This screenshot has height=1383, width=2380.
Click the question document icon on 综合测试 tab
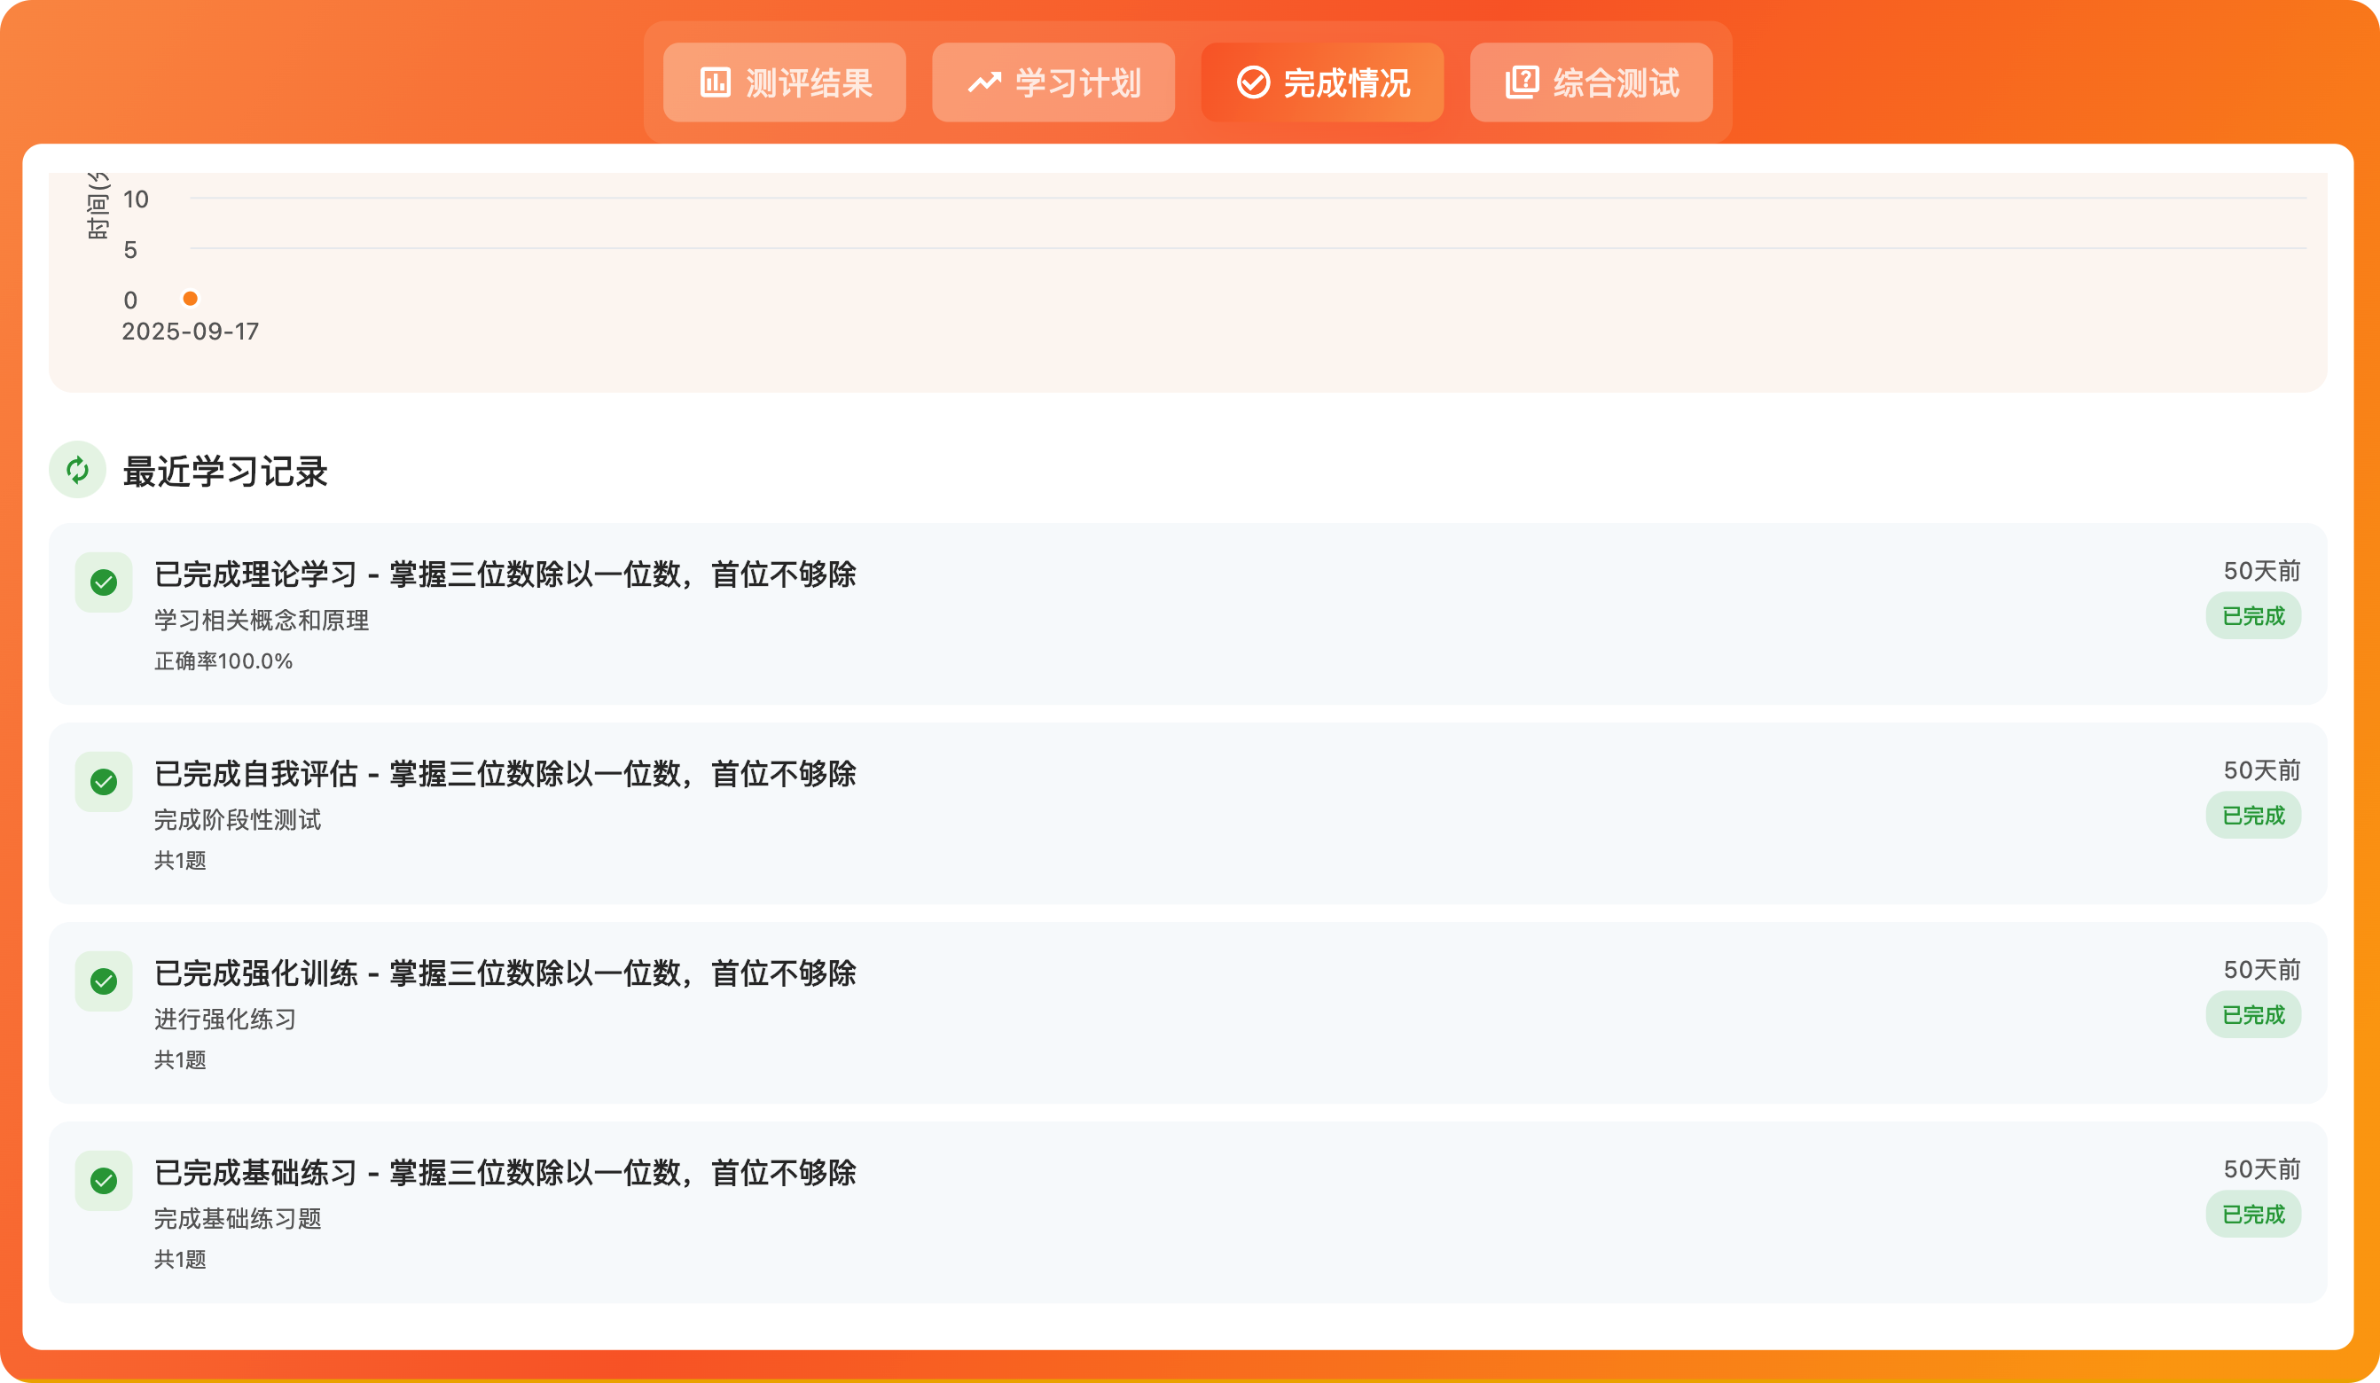pyautogui.click(x=1522, y=83)
